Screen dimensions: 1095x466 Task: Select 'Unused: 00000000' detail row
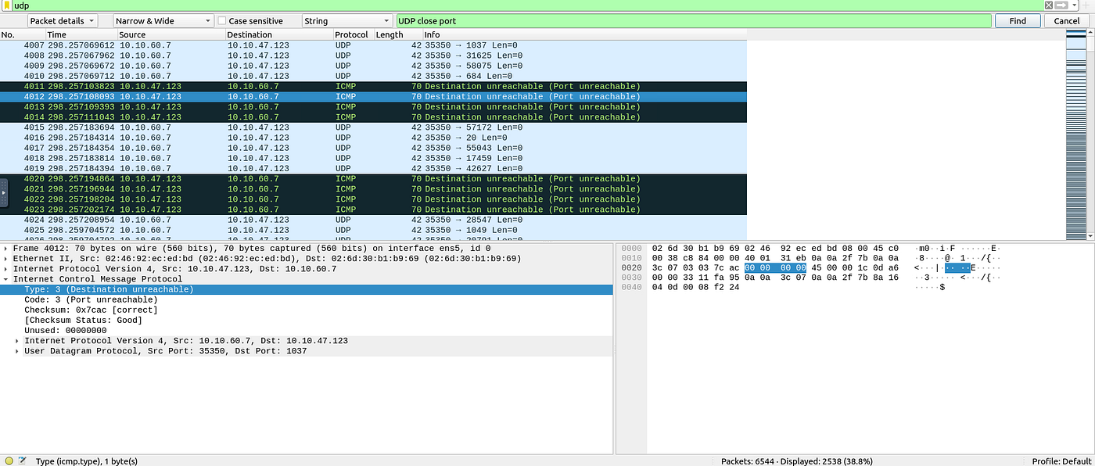(306, 330)
